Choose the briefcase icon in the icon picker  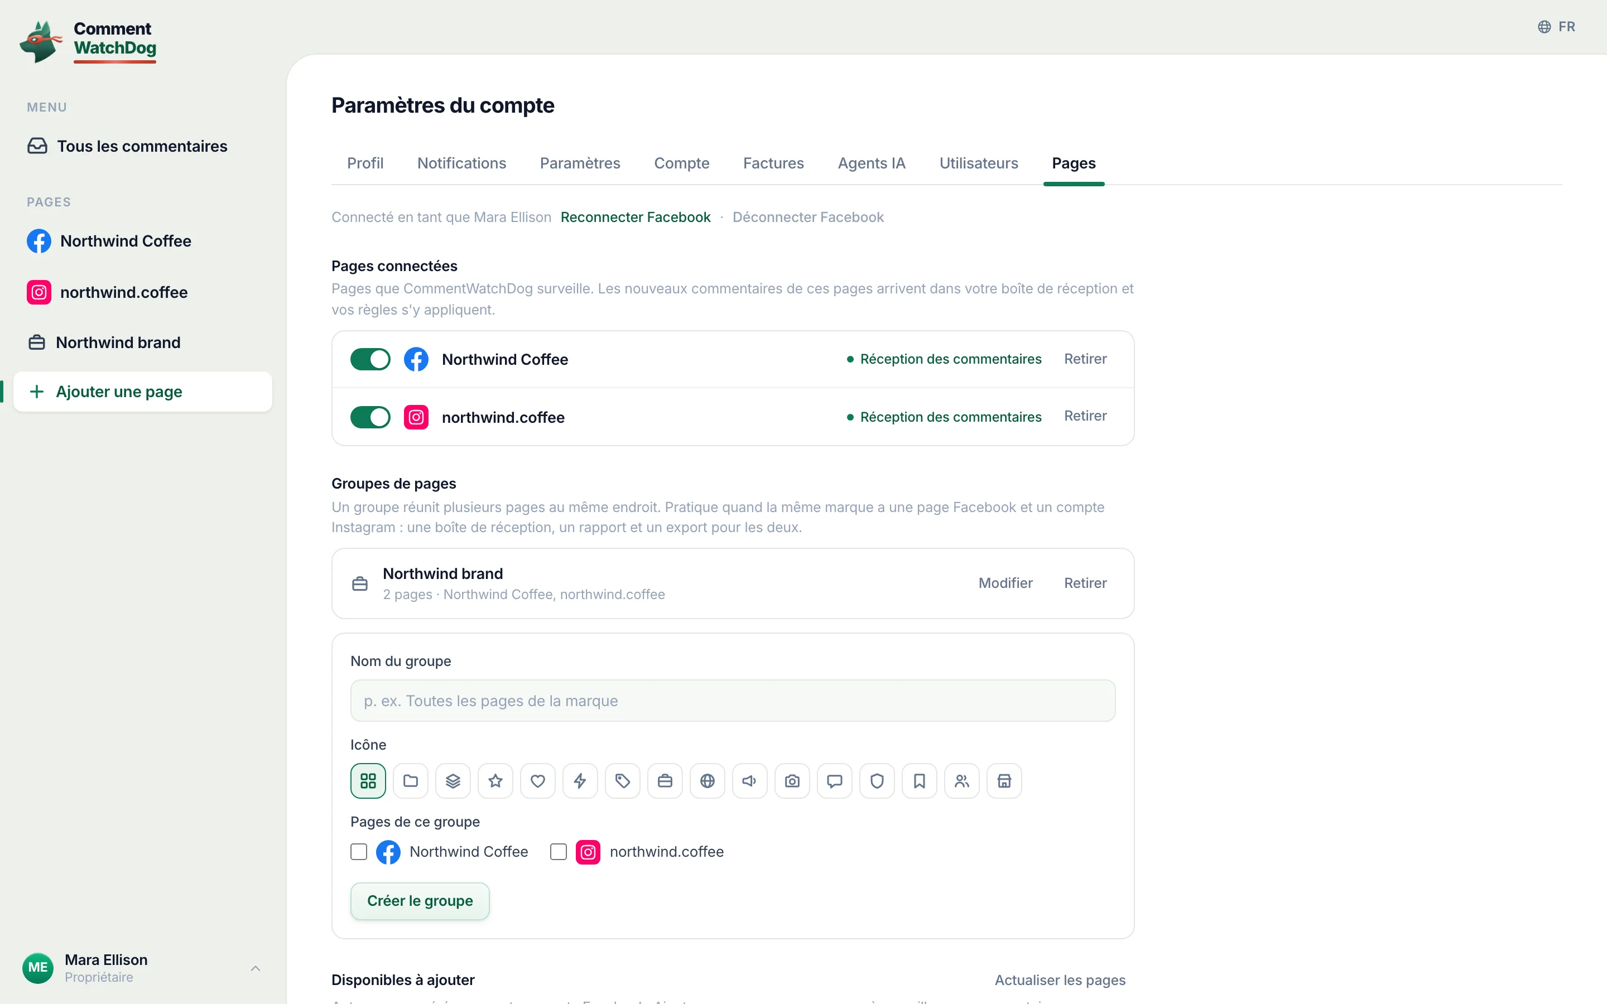pyautogui.click(x=665, y=781)
